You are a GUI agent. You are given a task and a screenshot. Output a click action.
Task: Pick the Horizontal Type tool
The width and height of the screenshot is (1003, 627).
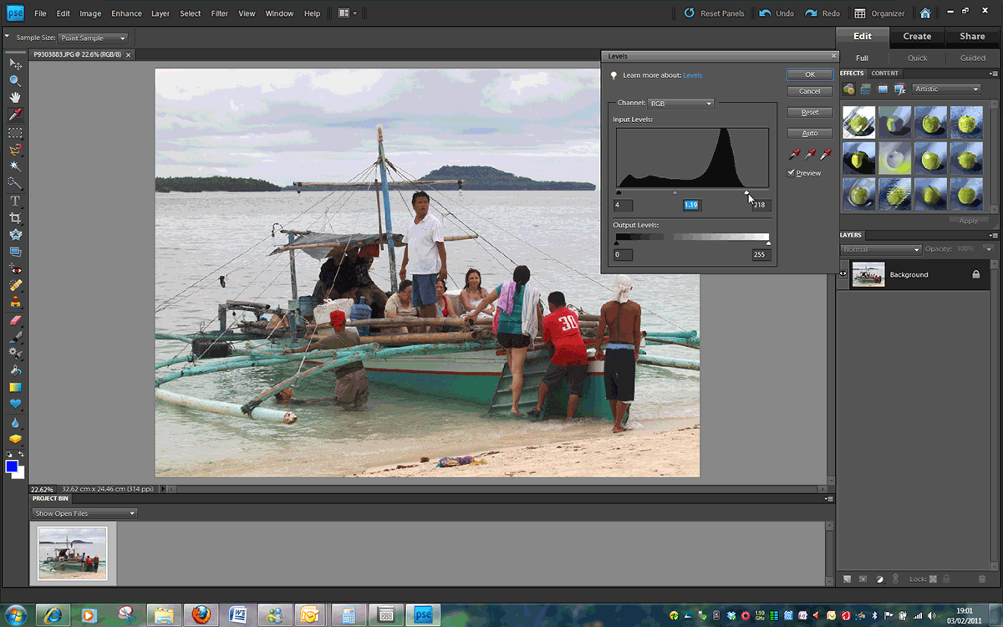(x=15, y=201)
